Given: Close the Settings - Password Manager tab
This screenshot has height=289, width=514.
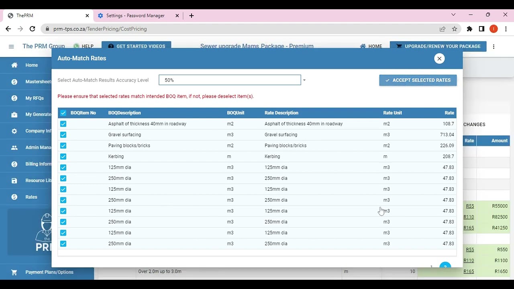Looking at the screenshot, I should (x=177, y=16).
